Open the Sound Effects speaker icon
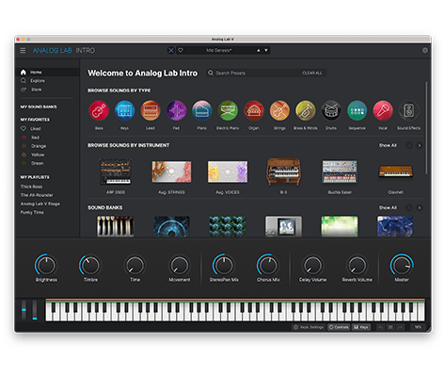 408,110
